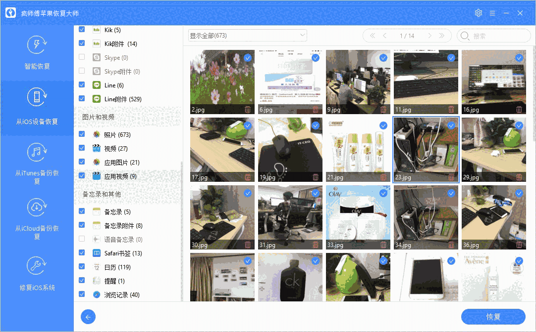
Task: Open the settings gear
Action: [478, 13]
